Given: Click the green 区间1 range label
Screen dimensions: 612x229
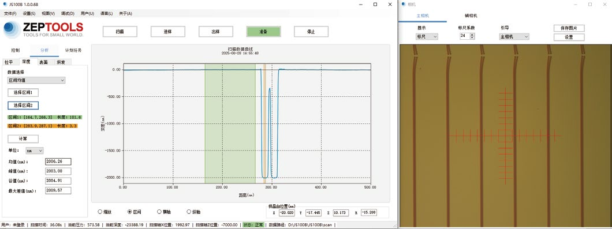Looking at the screenshot, I should pos(45,117).
